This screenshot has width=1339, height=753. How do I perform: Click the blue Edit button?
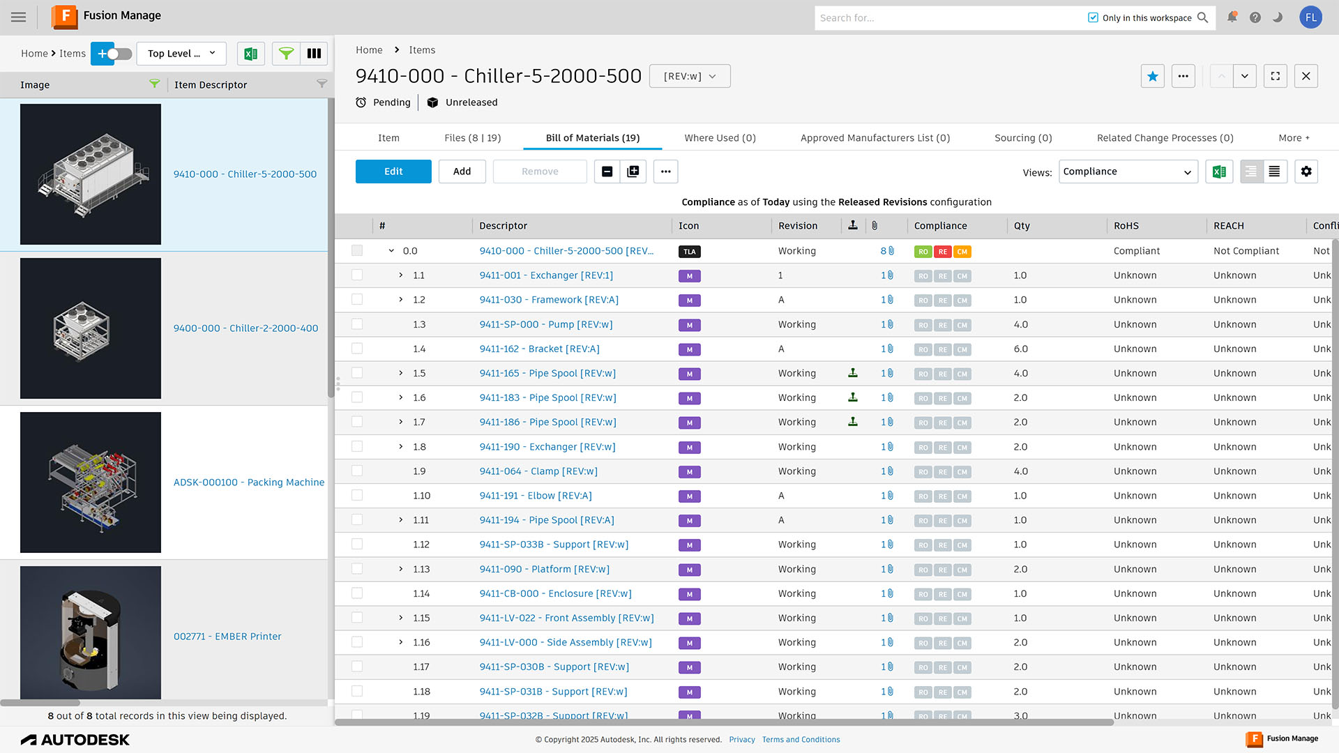click(393, 172)
